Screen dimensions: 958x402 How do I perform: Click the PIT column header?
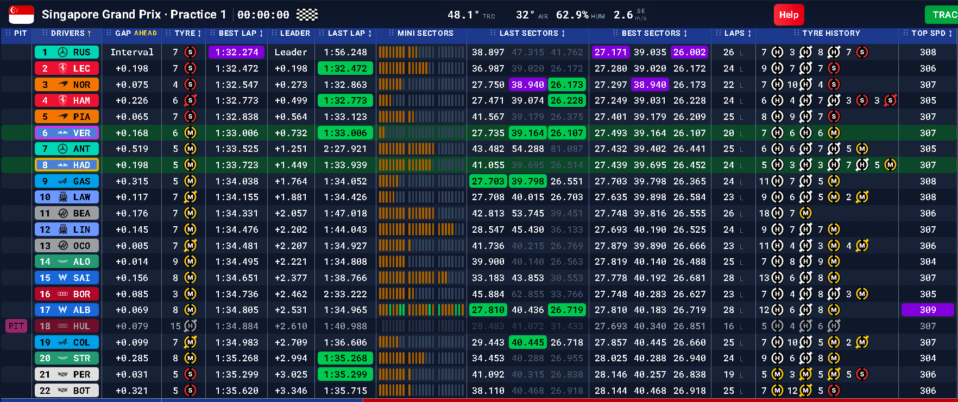(20, 33)
